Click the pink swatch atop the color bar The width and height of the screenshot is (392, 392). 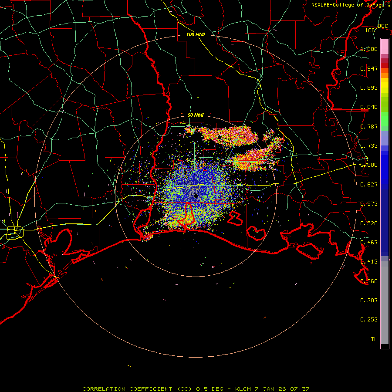point(385,46)
